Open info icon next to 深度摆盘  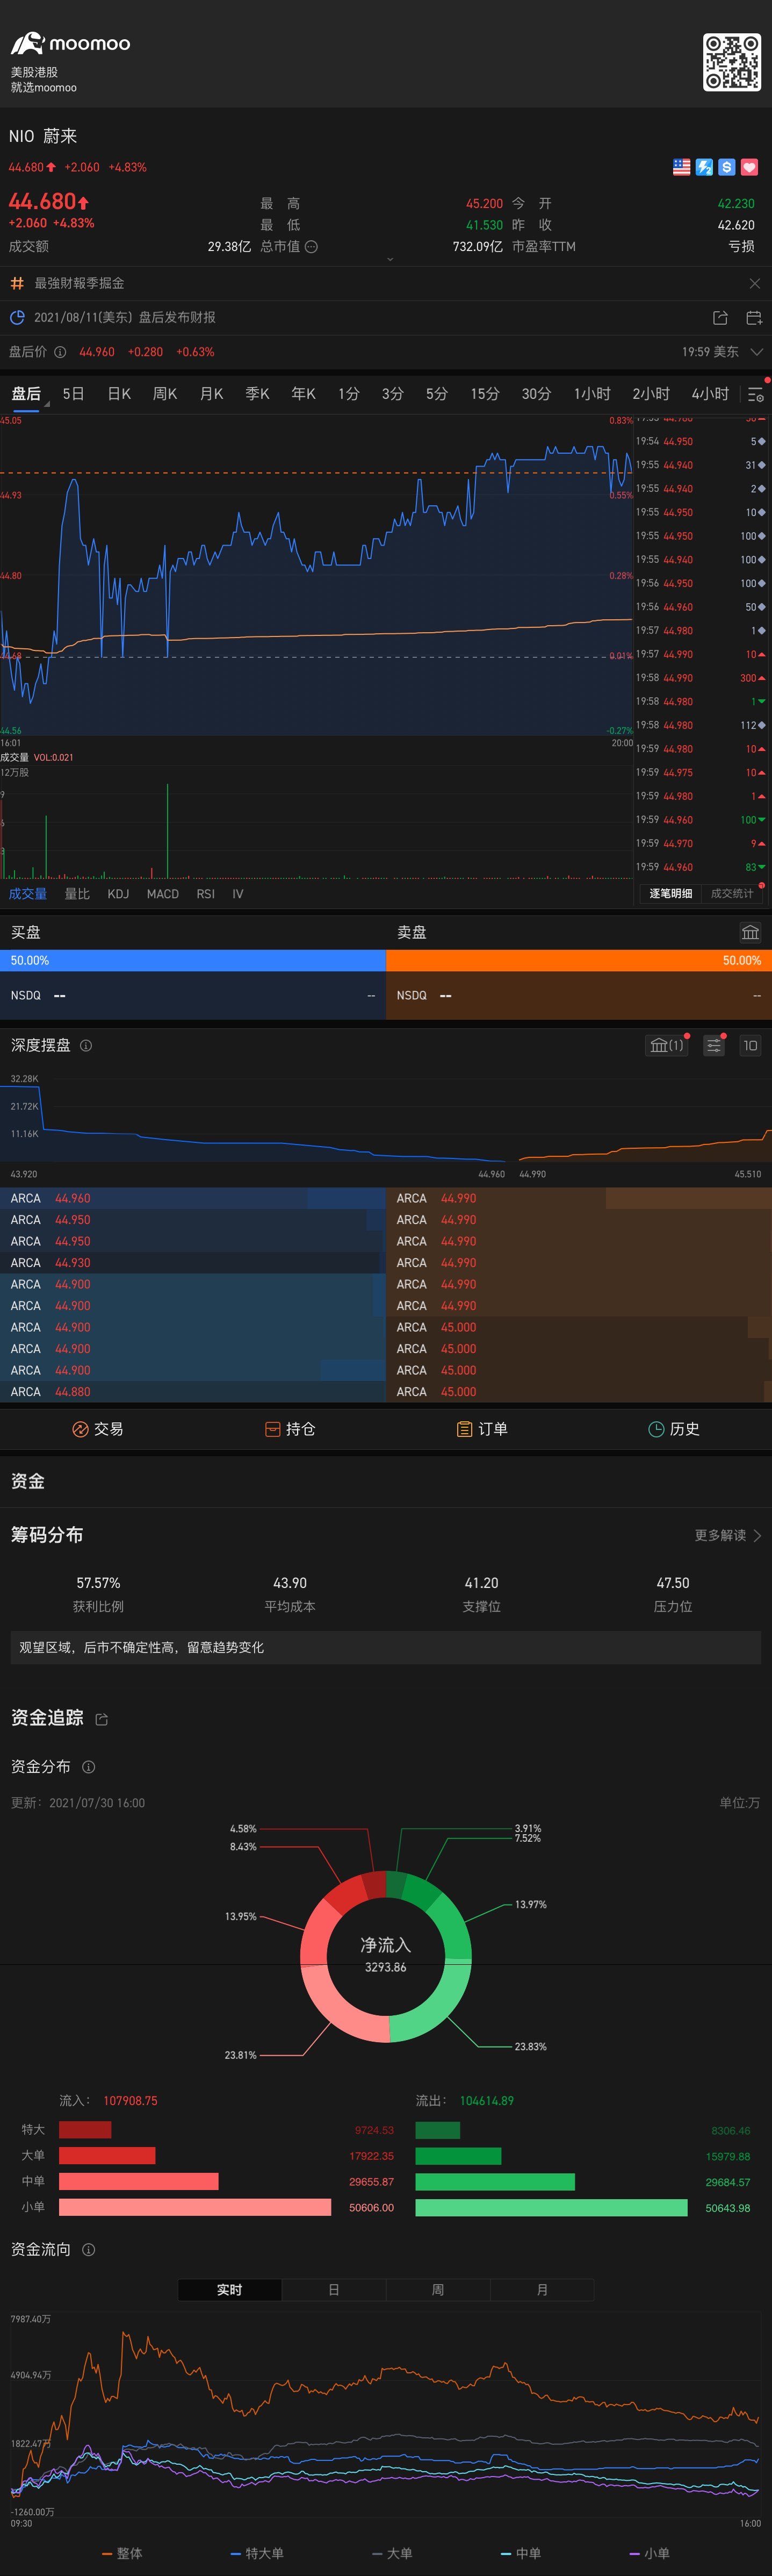pos(86,1045)
